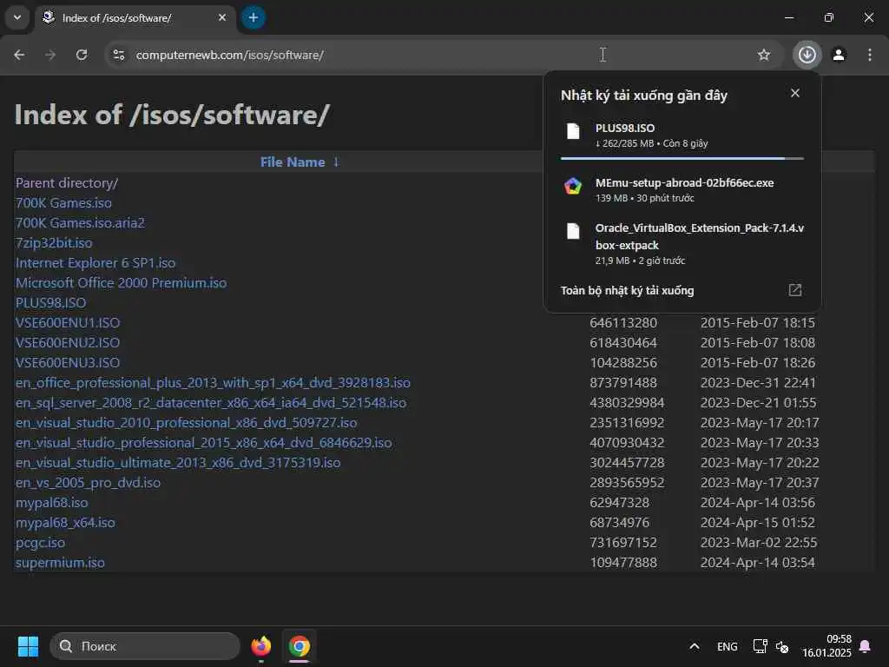This screenshot has width=889, height=667.
Task: Open Internet Explorer 6 SP1.iso link
Action: [x=95, y=263]
